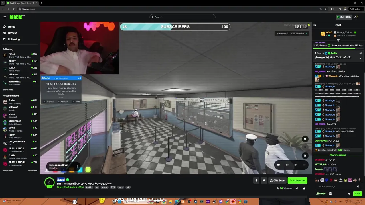Click the magnifier icon on video
This screenshot has width=365, height=205.
(x=305, y=139)
